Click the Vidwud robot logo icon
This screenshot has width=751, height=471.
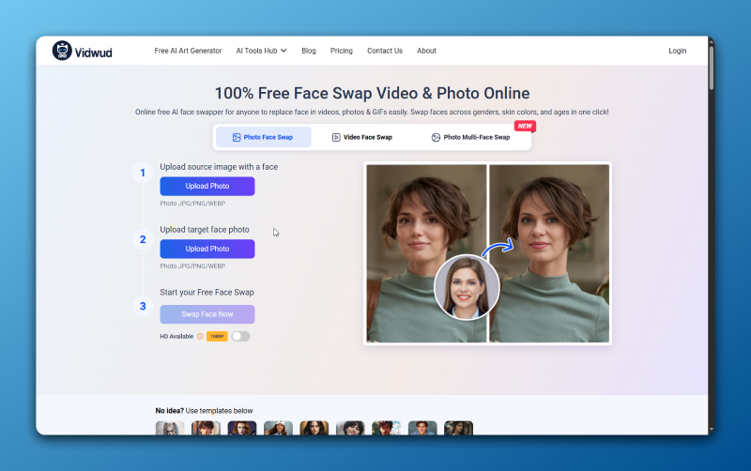(62, 51)
